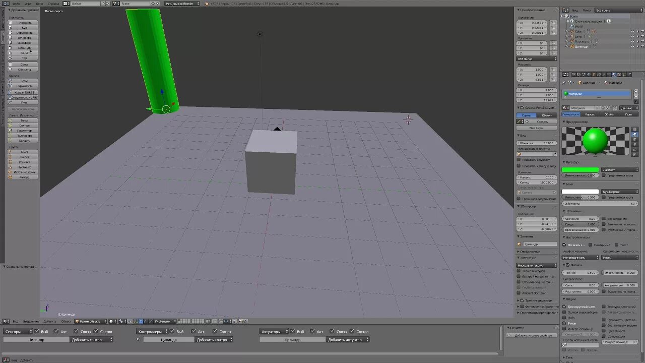Screen dimensions: 645x363
Task: Toggle the Grease Pencil Layers checkbox
Action: (523, 107)
